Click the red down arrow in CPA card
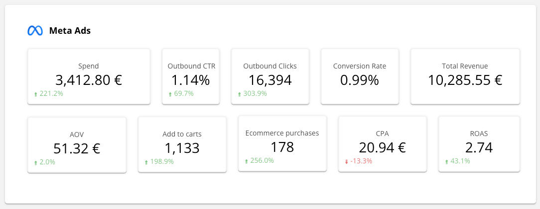The height and width of the screenshot is (209, 540). (x=346, y=161)
